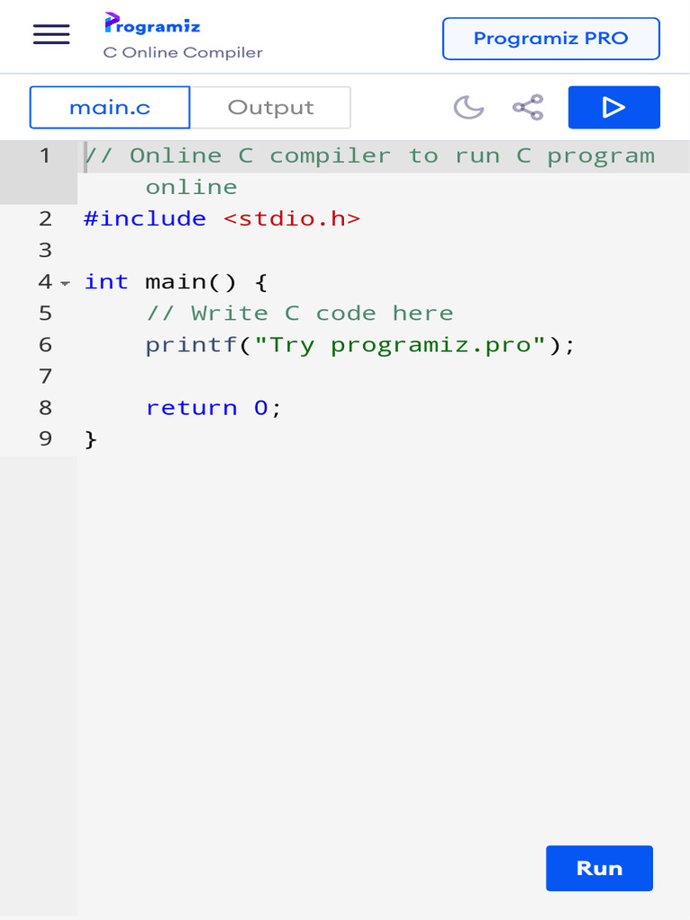The image size is (690, 920).
Task: Place cursor in '#include' keyword
Action: [x=145, y=219]
